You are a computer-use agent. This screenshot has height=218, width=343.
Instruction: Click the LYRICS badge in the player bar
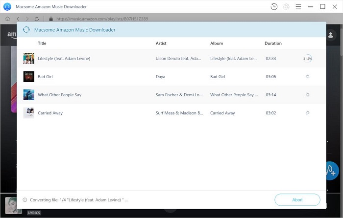(34, 213)
